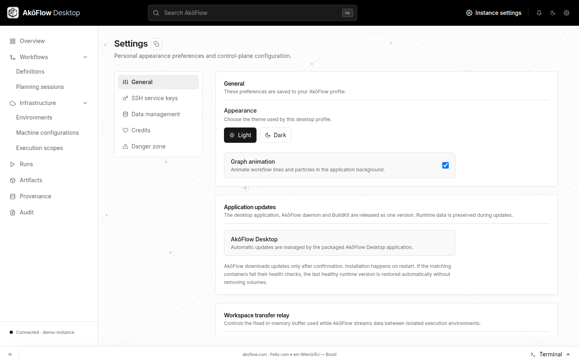Click the AkôFlow Desktop update card
579x362 pixels.
click(x=340, y=243)
